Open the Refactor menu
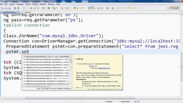Image resolution: width=183 pixels, height=103 pixels. click(x=43, y=4)
